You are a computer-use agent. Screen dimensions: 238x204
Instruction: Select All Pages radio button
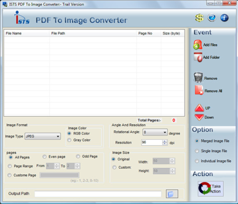[11, 157]
